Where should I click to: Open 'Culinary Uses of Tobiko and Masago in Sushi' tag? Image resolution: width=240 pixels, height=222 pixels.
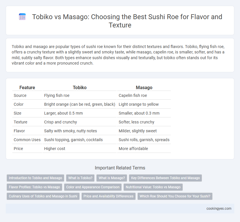point(43,196)
